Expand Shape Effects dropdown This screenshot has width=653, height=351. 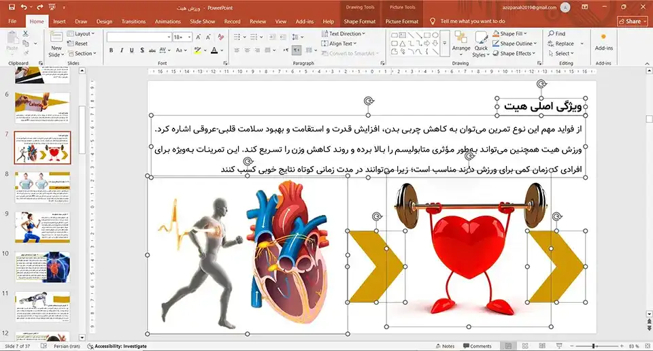(514, 53)
